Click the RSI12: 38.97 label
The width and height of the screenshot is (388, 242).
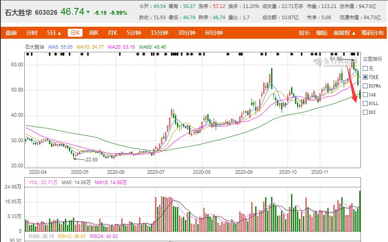pyautogui.click(x=72, y=236)
